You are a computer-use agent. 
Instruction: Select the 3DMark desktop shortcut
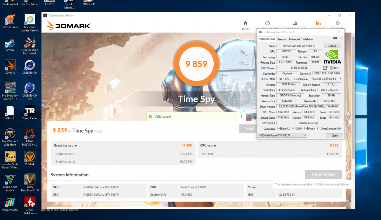tap(10, 67)
